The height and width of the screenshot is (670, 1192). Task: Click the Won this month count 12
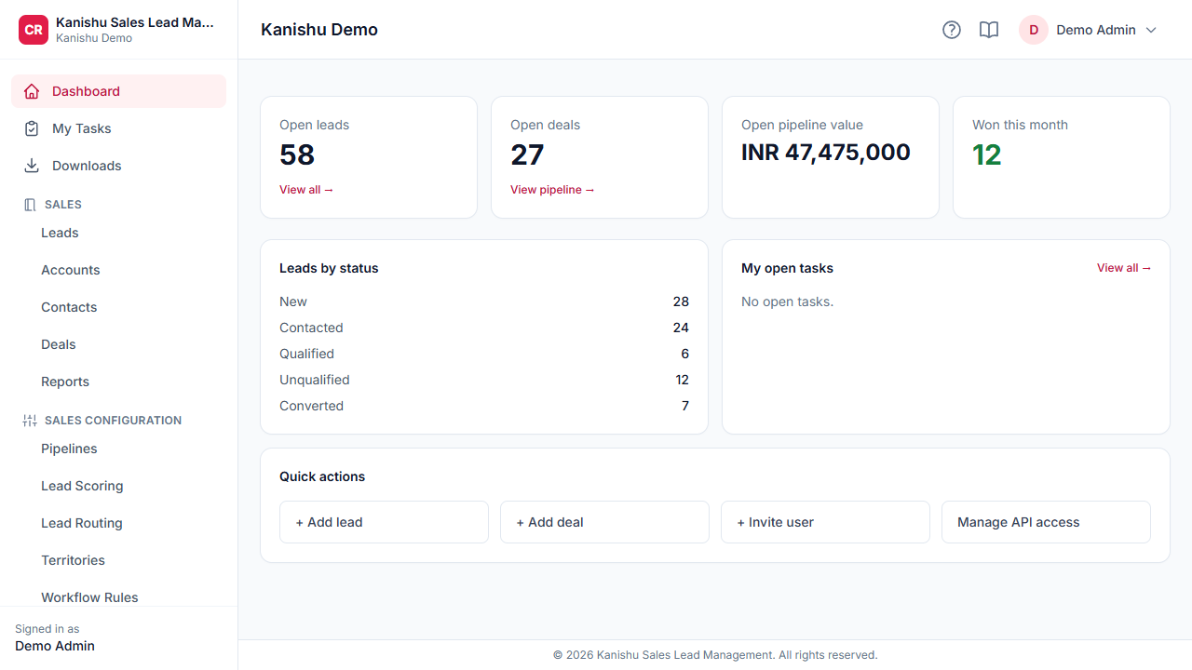click(987, 154)
